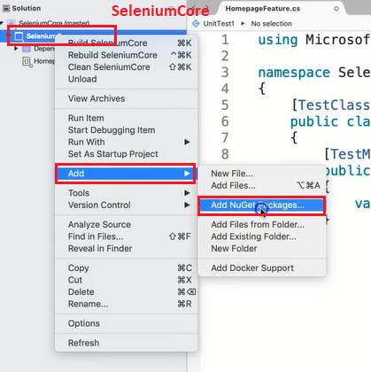
Task: Click the SeleniumCore (master) solution icon
Action: (x=12, y=23)
